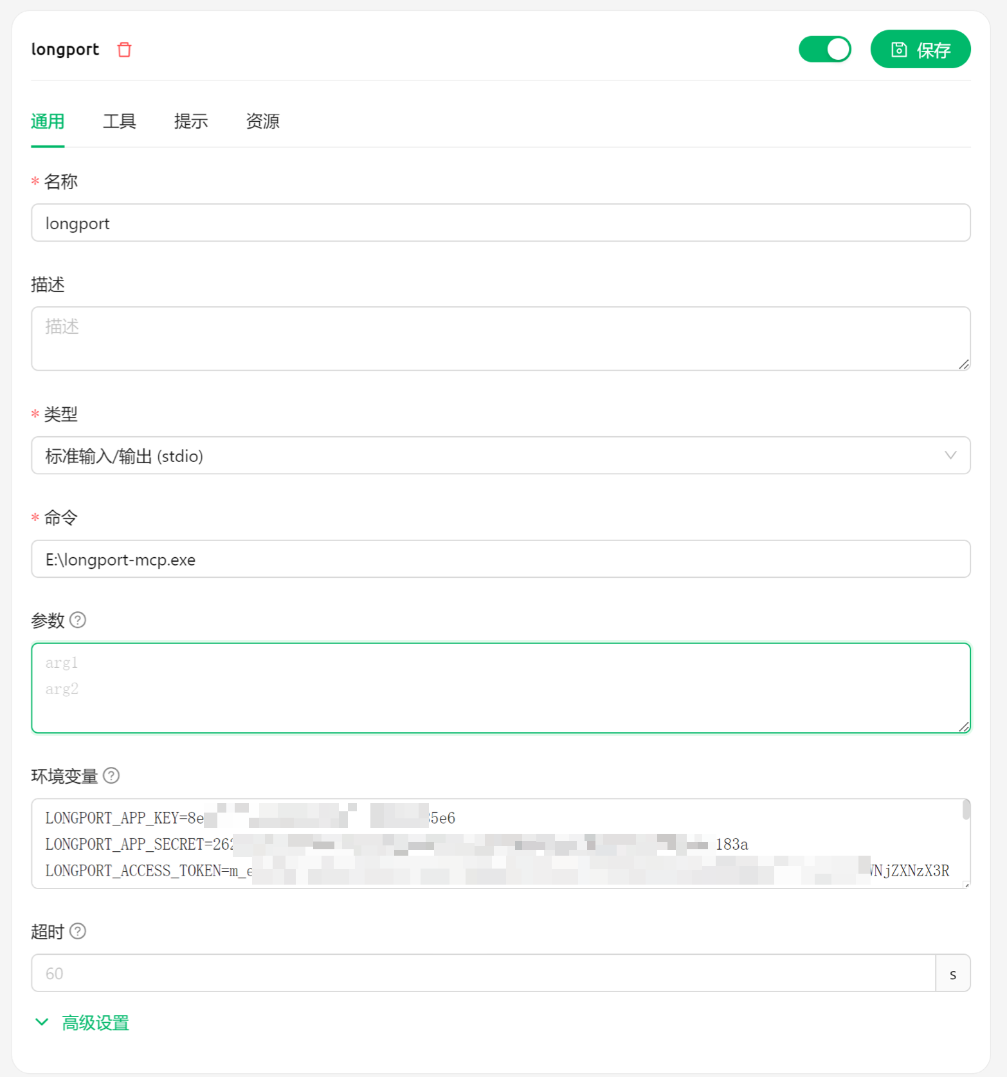
Task: Click the LONGPORT_APP_SECRET line
Action: pyautogui.click(x=397, y=844)
